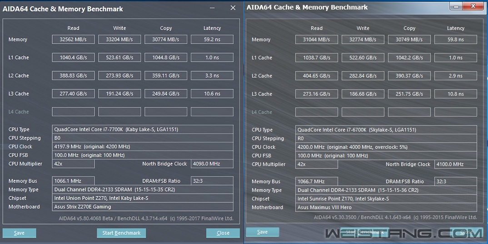Click Chipset field showing Intel Union Point Z270

click(x=143, y=198)
